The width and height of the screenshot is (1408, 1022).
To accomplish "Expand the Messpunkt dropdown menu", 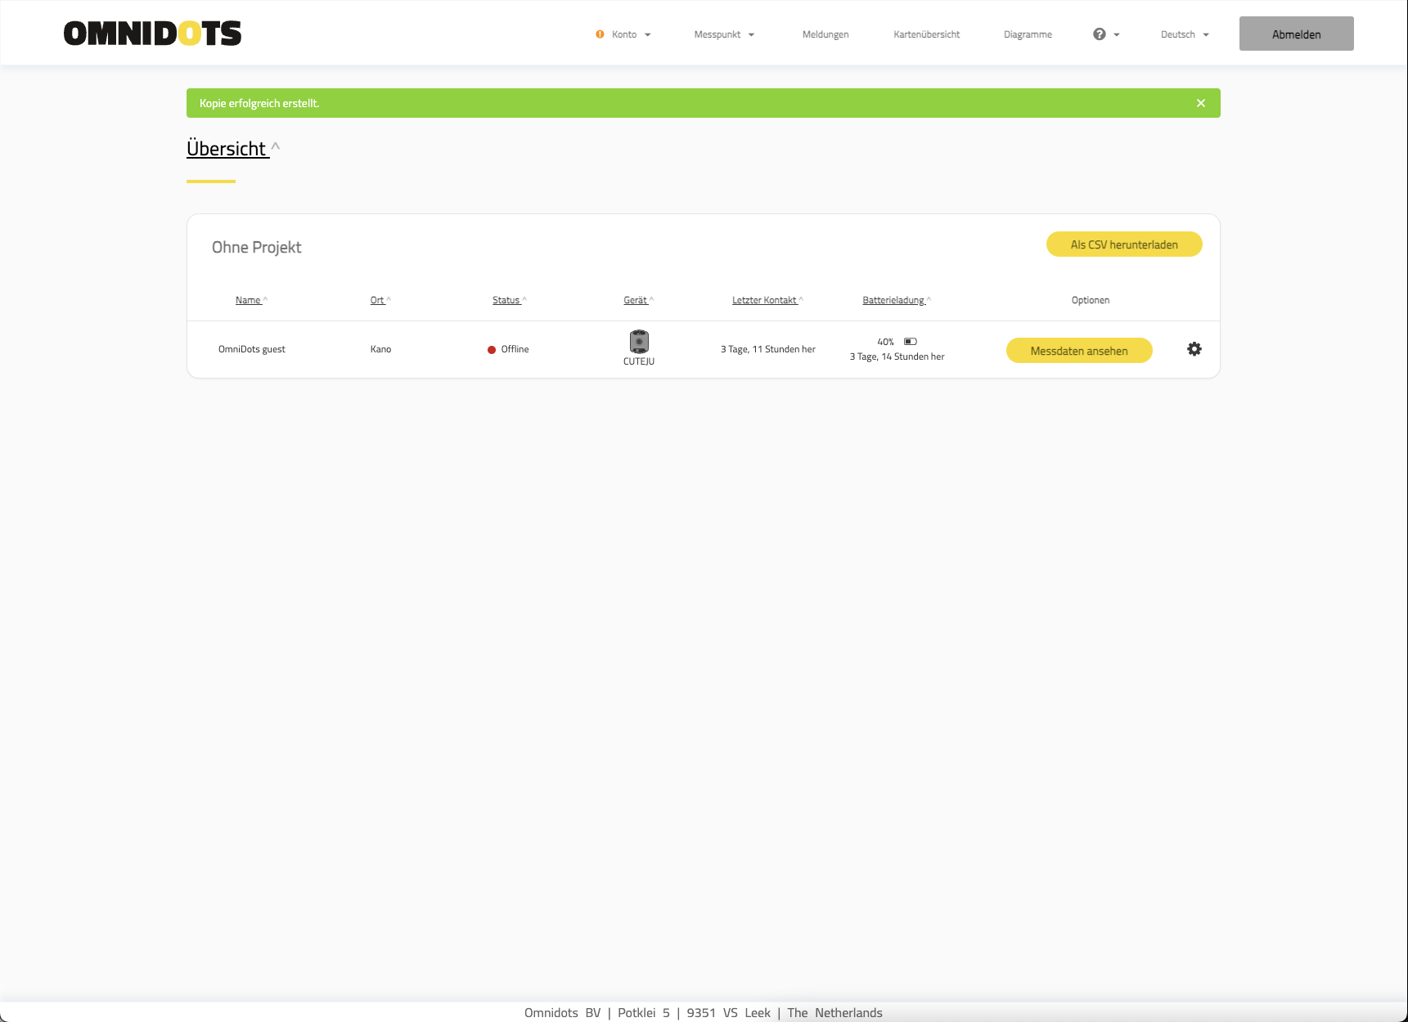I will pos(723,34).
